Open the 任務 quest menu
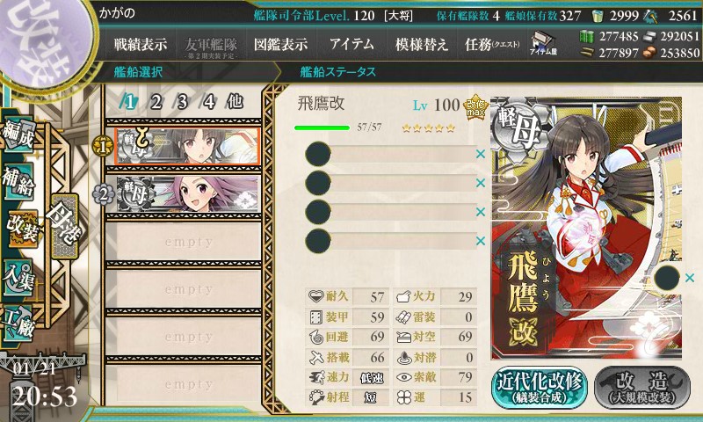Screen dimensions: 703x422 492,44
